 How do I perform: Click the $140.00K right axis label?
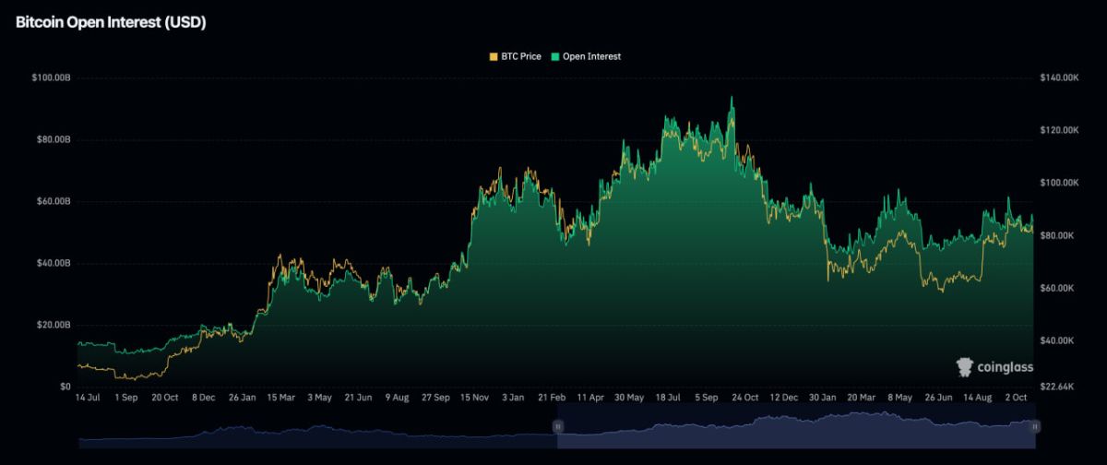click(1058, 78)
